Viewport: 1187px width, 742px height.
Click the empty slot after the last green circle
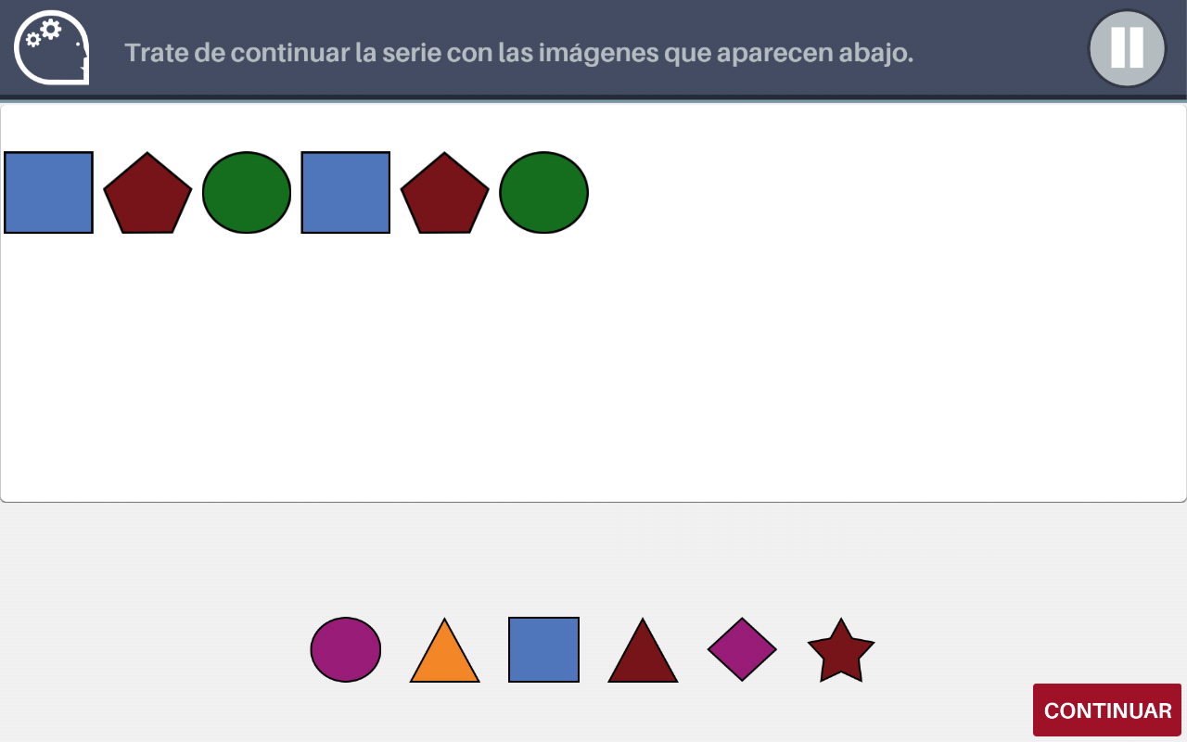pyautogui.click(x=643, y=192)
